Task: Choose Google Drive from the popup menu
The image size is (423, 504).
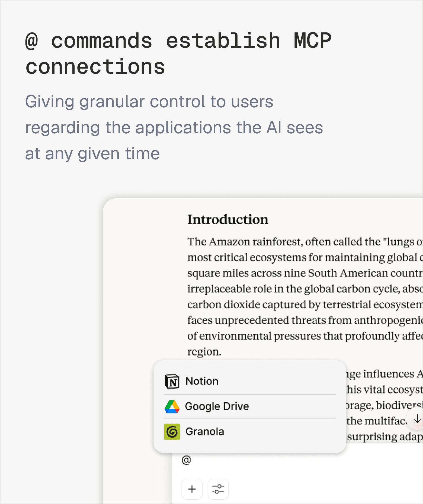Action: click(x=217, y=406)
